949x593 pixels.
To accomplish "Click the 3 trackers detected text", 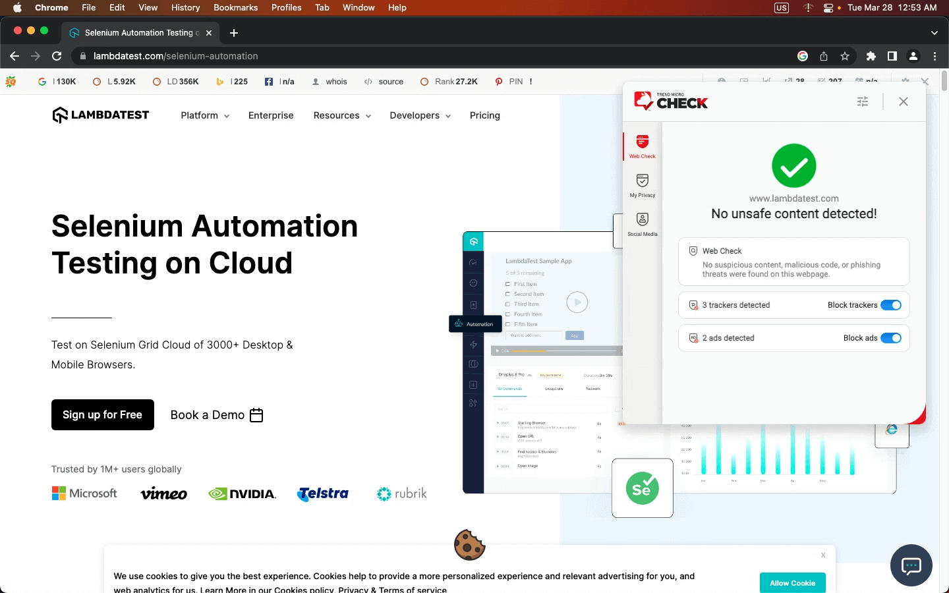I will click(x=735, y=305).
